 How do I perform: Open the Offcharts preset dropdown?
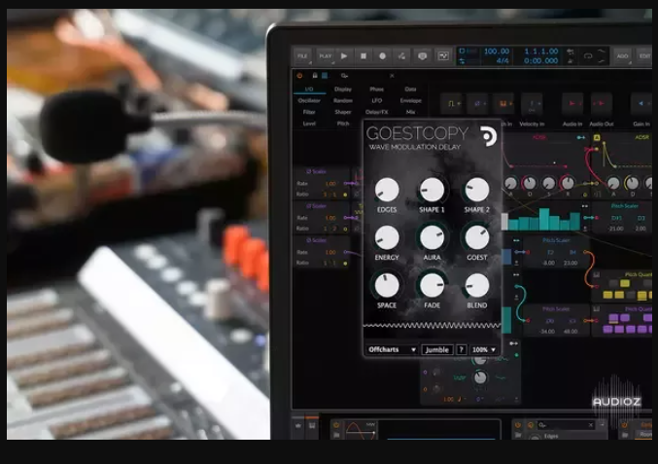tap(392, 349)
